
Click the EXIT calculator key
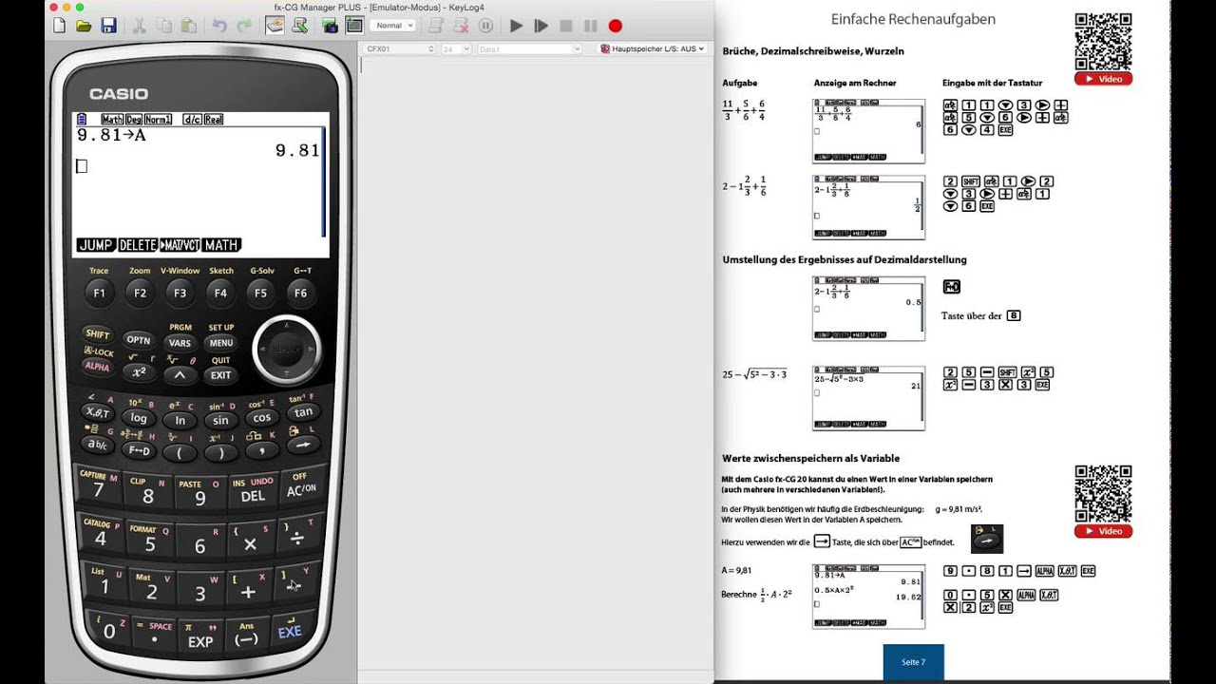(x=221, y=374)
